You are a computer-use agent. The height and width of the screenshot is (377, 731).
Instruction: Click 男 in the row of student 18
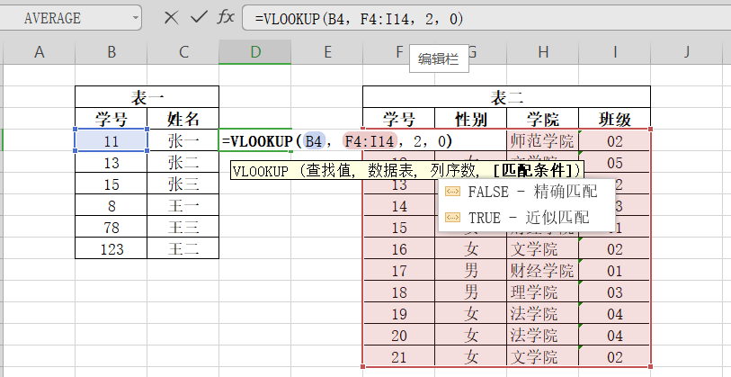point(471,292)
